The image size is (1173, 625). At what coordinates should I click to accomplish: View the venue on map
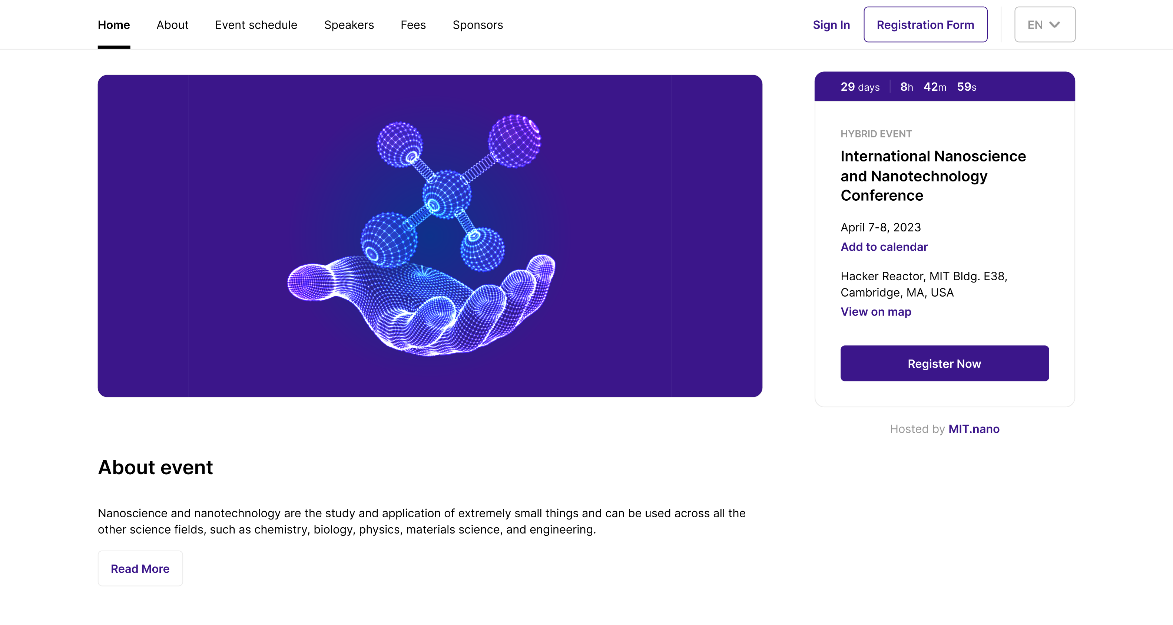(x=875, y=312)
